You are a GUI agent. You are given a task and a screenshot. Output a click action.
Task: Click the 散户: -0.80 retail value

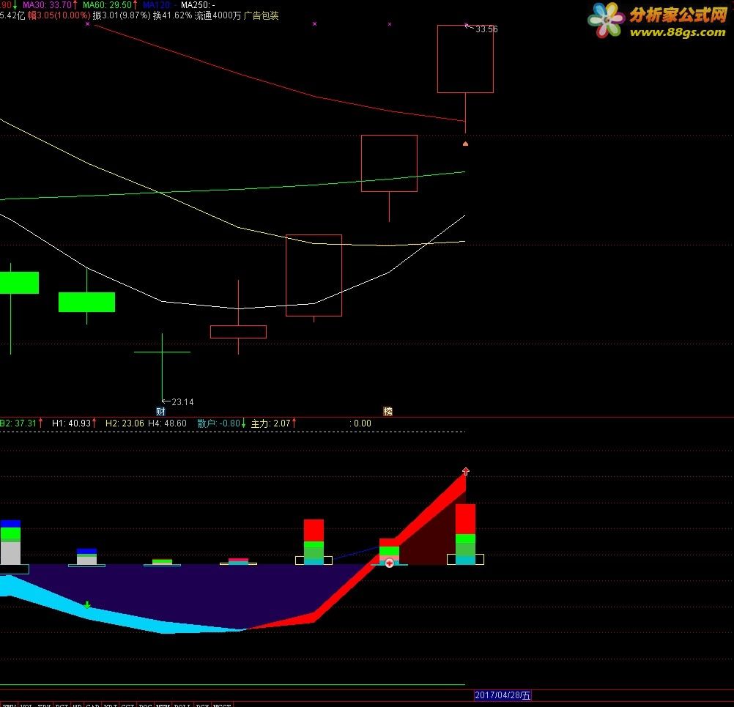[x=218, y=423]
